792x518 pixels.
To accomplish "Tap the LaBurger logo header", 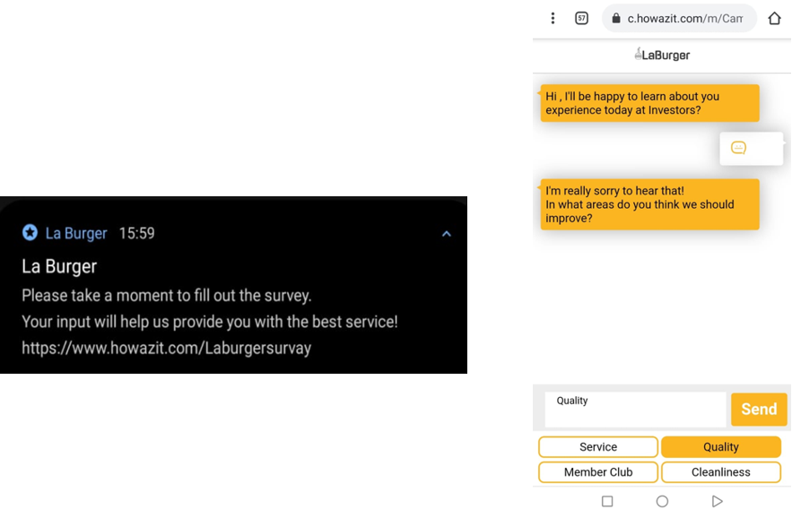I will 662,55.
